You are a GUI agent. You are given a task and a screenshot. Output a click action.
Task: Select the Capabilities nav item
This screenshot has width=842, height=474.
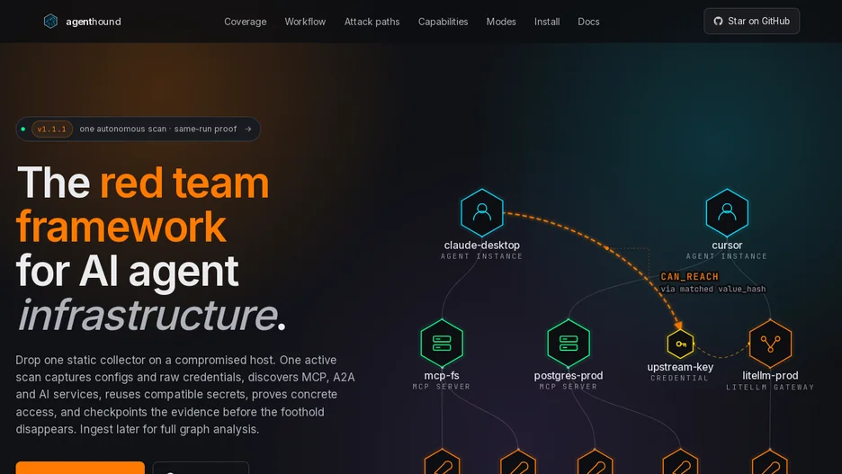point(443,22)
